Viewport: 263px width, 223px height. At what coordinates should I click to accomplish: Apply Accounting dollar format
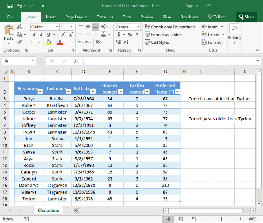pos(119,35)
